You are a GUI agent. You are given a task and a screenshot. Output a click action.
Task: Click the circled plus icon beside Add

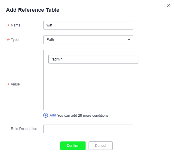(x=46, y=115)
